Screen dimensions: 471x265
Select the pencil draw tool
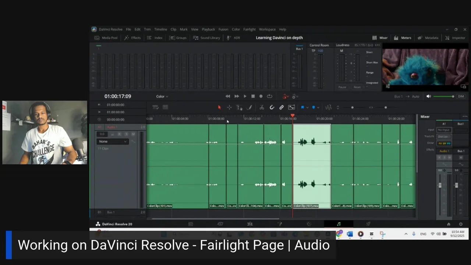[x=249, y=107]
